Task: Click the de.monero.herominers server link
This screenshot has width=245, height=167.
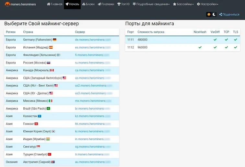Action: coord(90,40)
